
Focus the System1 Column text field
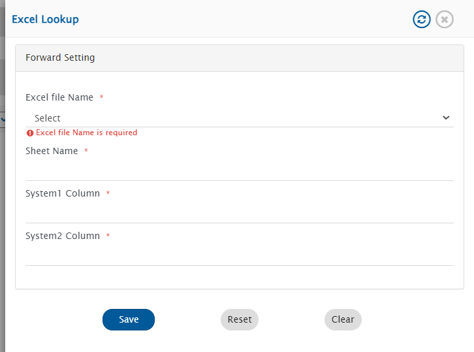click(x=239, y=213)
